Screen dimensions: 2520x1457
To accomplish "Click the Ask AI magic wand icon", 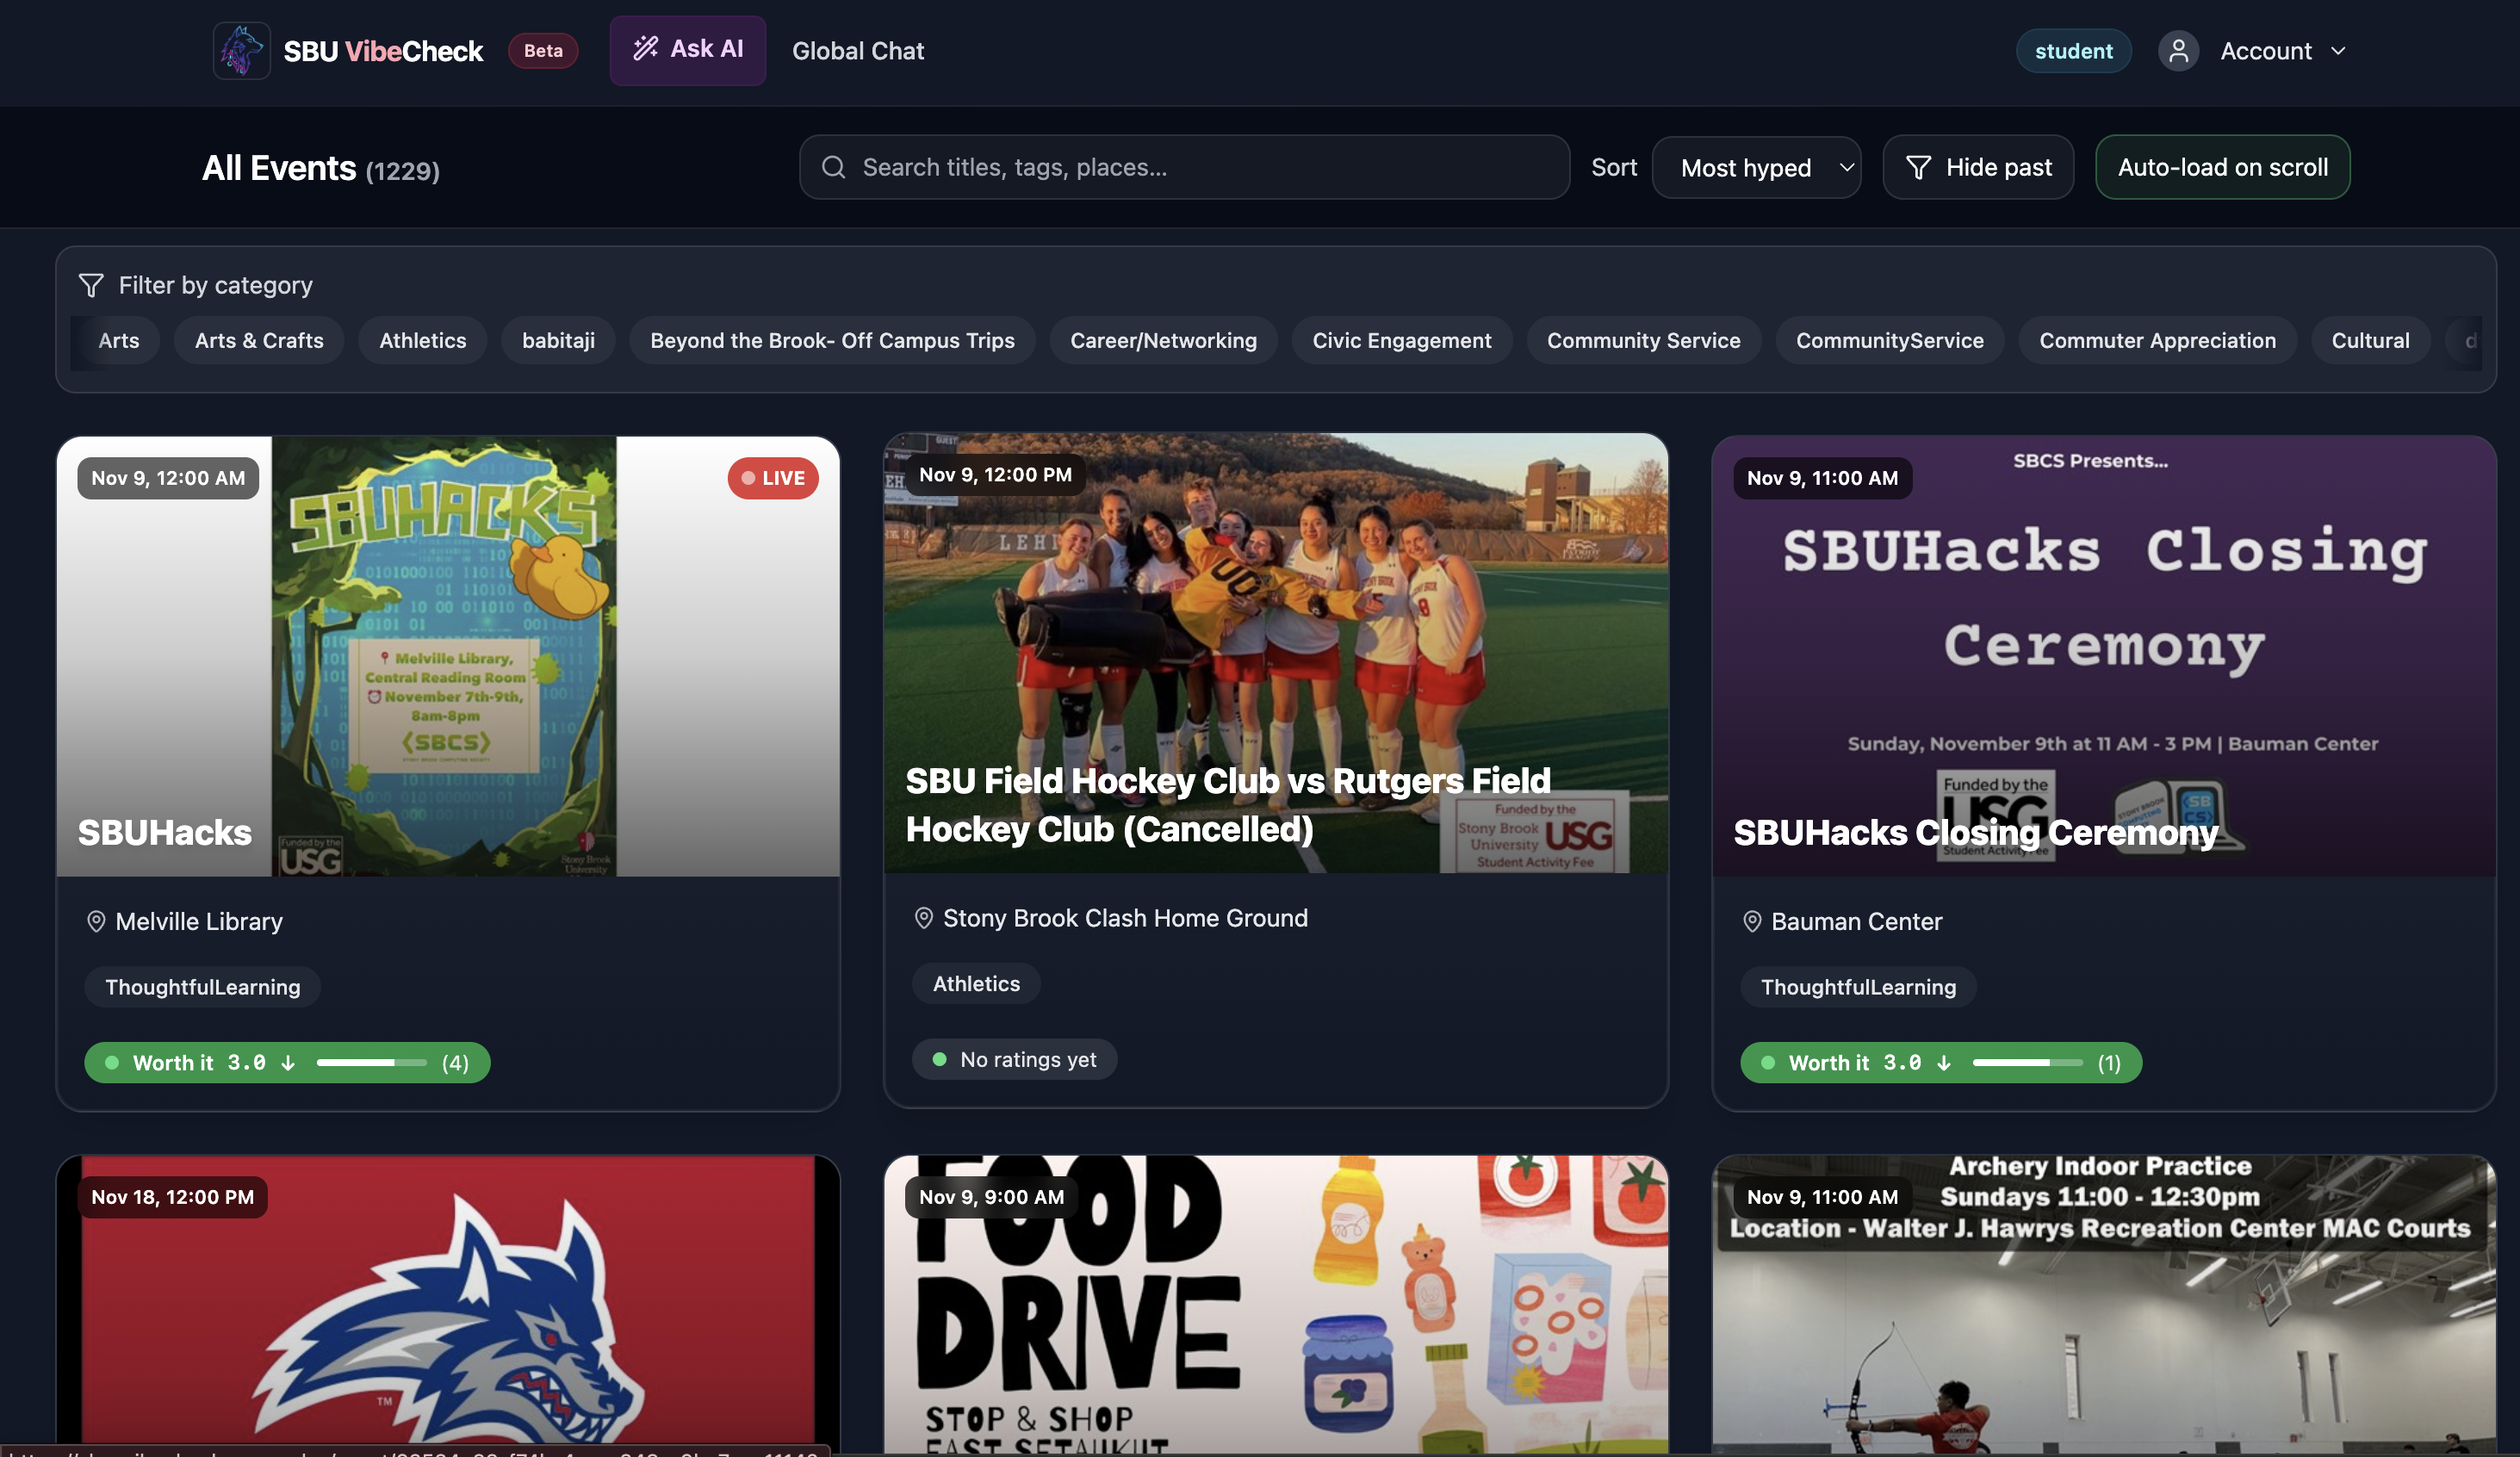I will click(645, 48).
